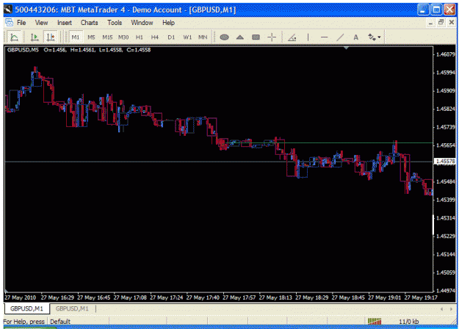Click the 1.44974 price scale label
The height and width of the screenshot is (329, 459).
[446, 290]
